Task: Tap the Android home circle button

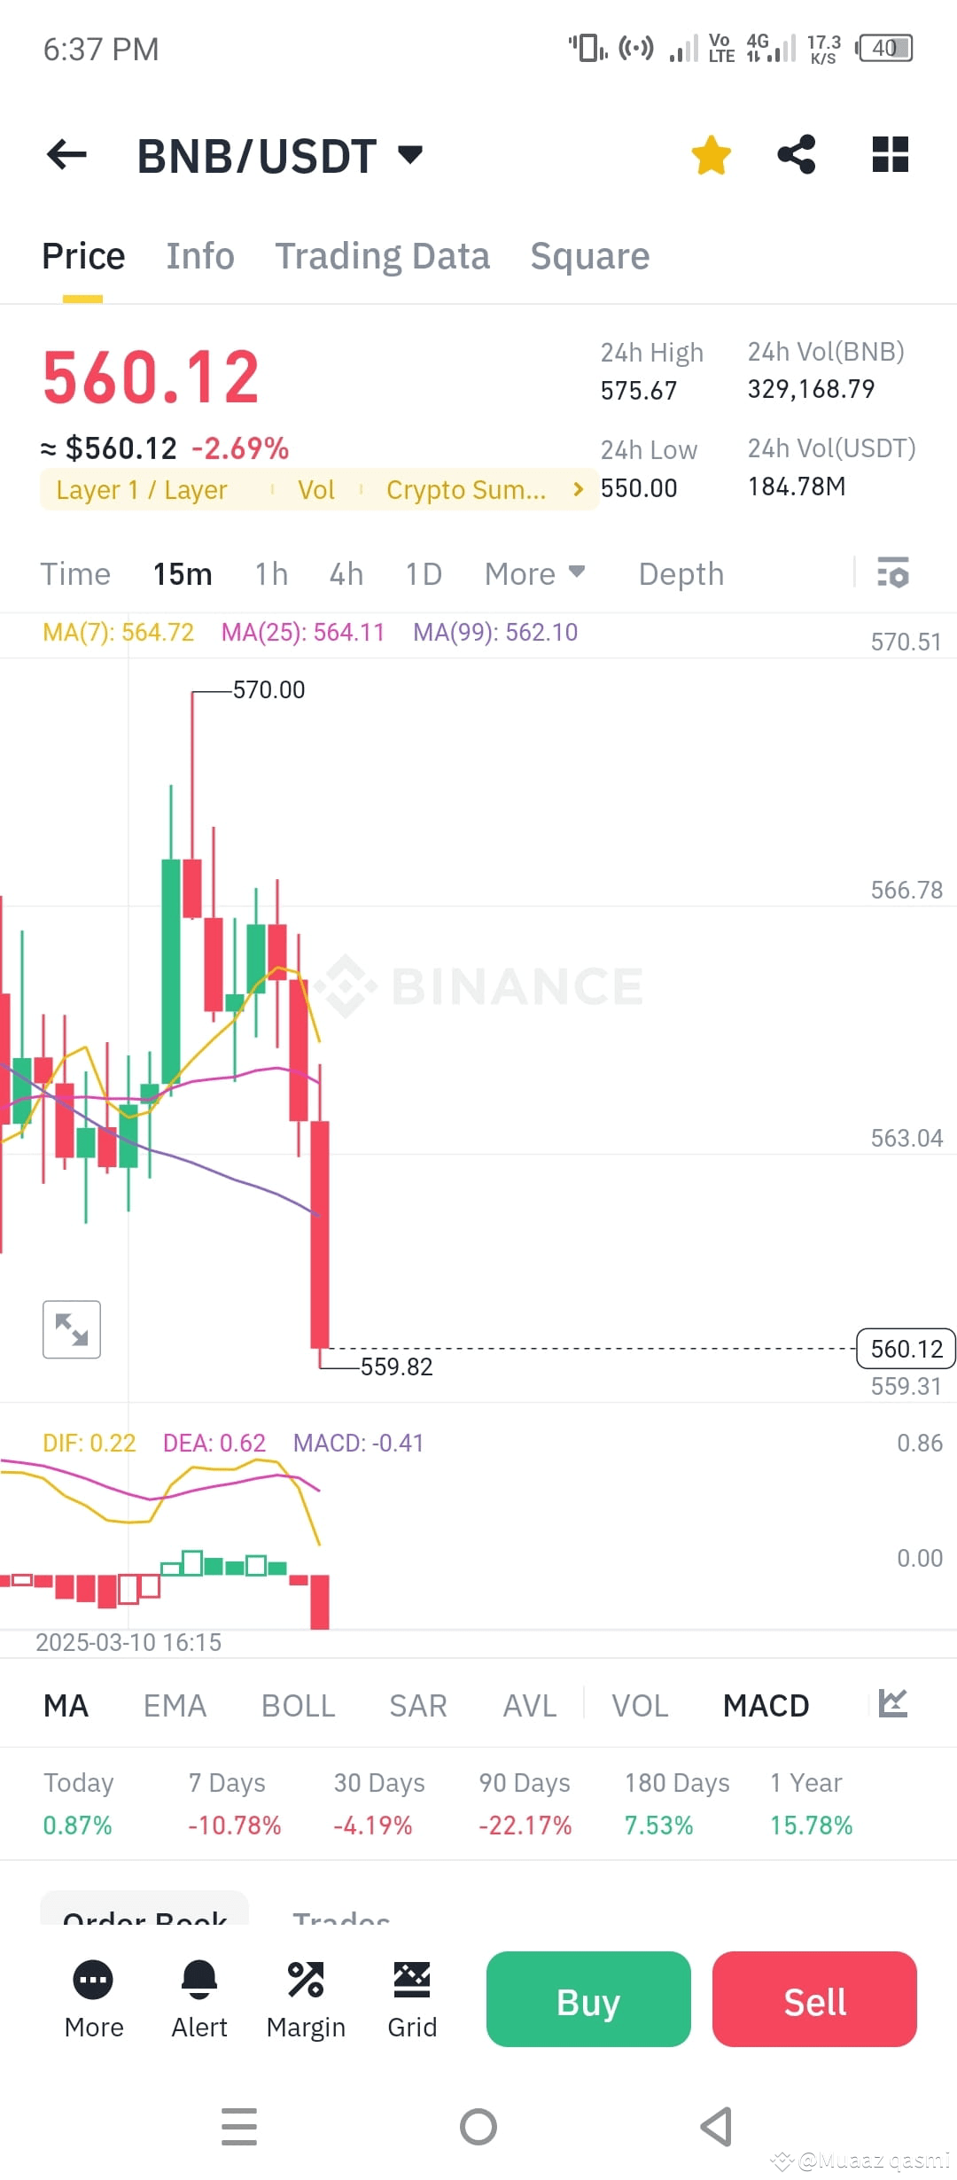Action: pos(478,2127)
